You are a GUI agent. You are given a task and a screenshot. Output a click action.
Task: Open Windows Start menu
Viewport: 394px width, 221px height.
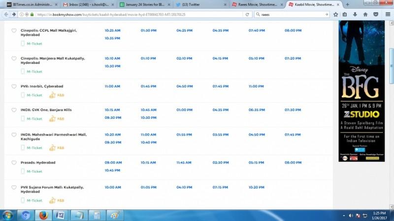coord(7,215)
